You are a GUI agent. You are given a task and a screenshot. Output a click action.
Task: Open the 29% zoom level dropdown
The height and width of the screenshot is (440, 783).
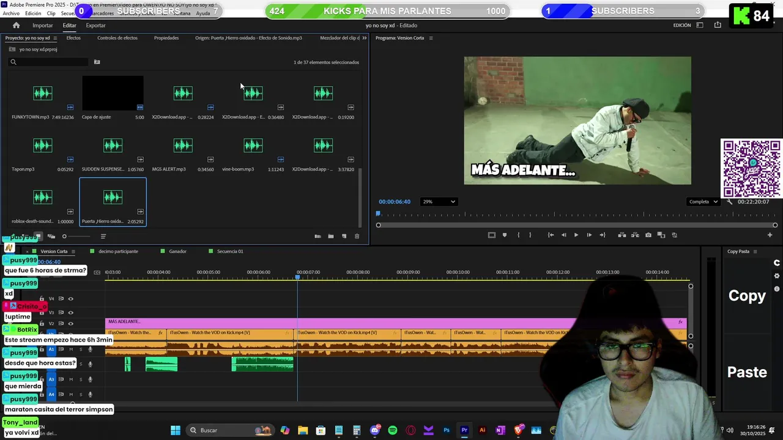pos(439,202)
